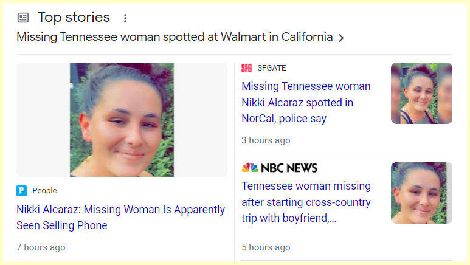Click the large People story photo
The width and height of the screenshot is (470, 265).
click(x=122, y=120)
